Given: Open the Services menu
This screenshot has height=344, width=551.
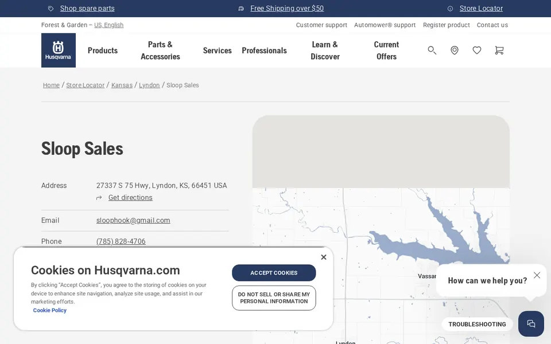Looking at the screenshot, I should click(217, 50).
